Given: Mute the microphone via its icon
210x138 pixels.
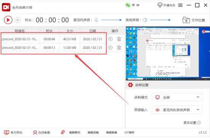Looking at the screenshot, I should coord(96,20).
